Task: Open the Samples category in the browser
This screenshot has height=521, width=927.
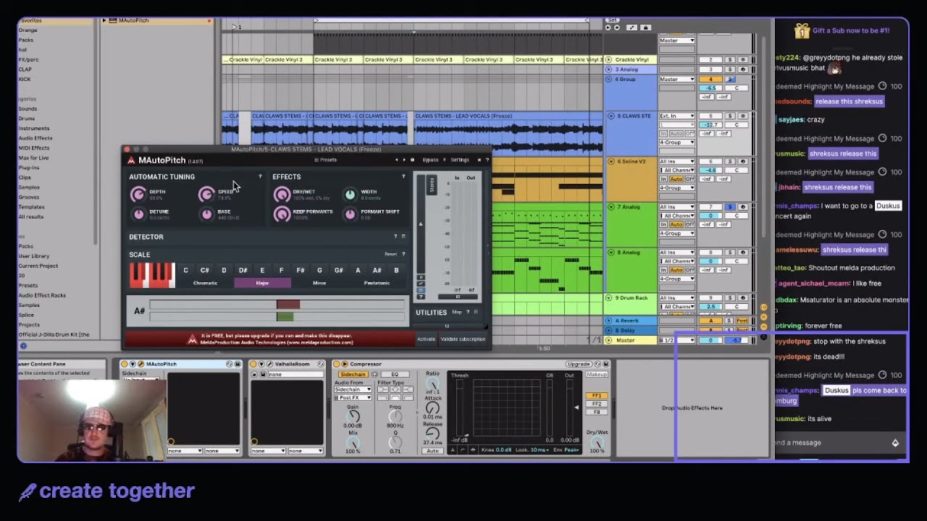Action: coord(29,187)
